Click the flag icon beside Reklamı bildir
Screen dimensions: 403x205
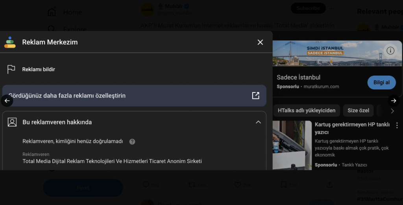(x=11, y=69)
